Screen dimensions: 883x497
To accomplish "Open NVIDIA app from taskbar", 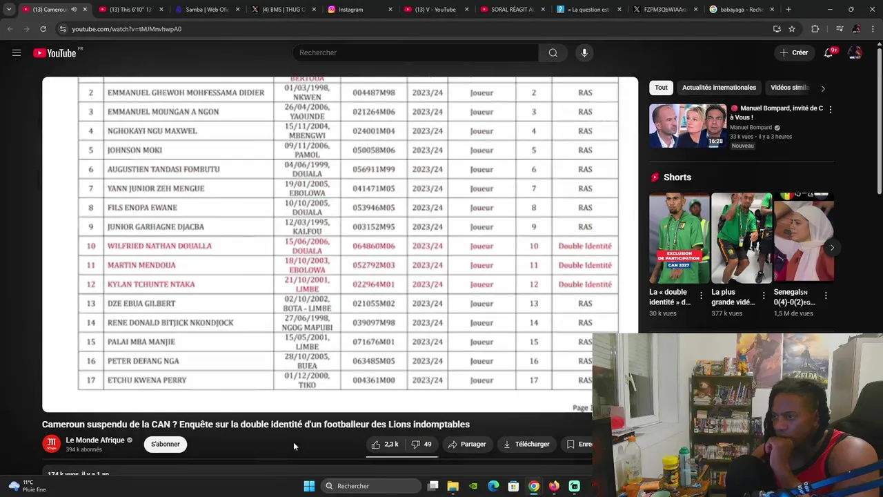I will (473, 486).
